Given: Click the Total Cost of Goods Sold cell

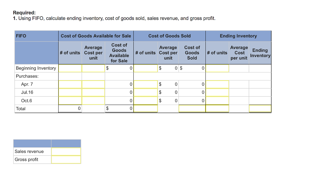Looking at the screenshot, I should (192, 108).
